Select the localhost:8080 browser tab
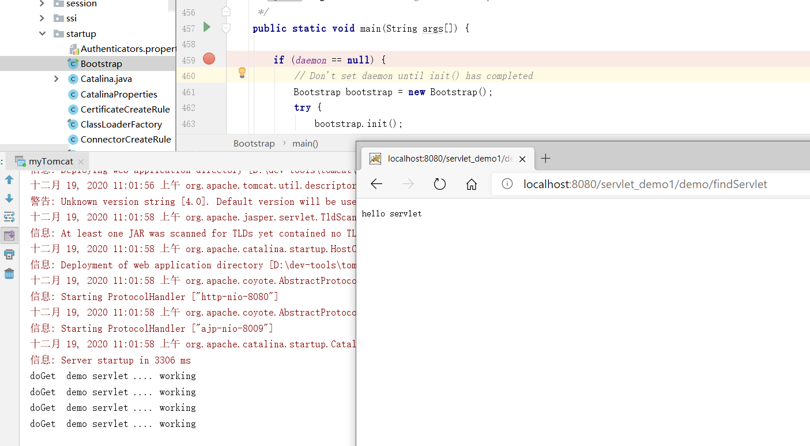810x446 pixels. click(x=447, y=159)
